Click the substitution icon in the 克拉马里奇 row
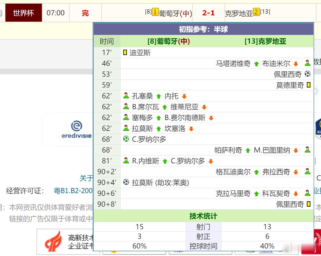321x256 pixels. pos(307,193)
